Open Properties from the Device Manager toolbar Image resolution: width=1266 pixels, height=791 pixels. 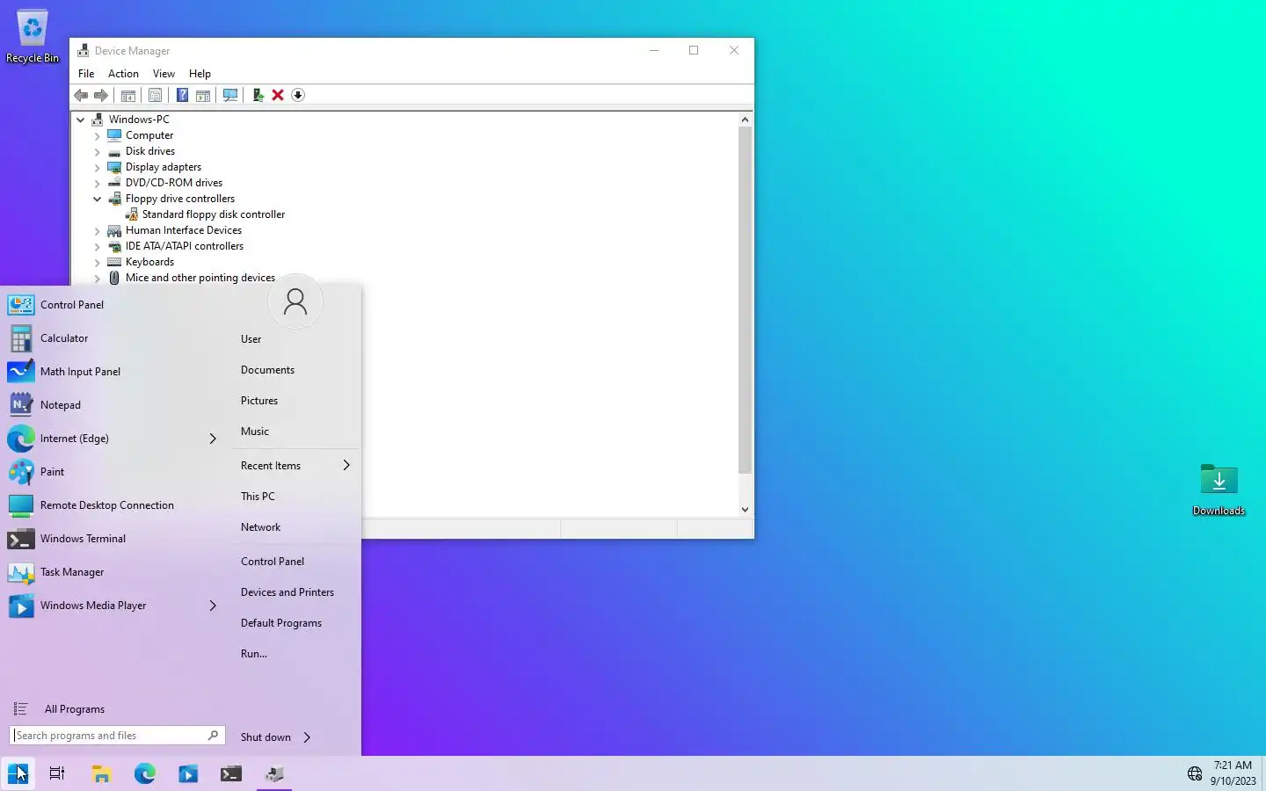tap(156, 95)
